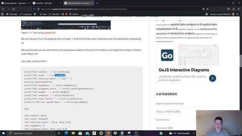242x136 pixels.
Task: Open the weather widget showing 7°C
Action: click(179, 133)
